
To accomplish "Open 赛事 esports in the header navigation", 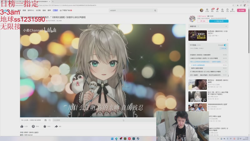I will point(49,10).
